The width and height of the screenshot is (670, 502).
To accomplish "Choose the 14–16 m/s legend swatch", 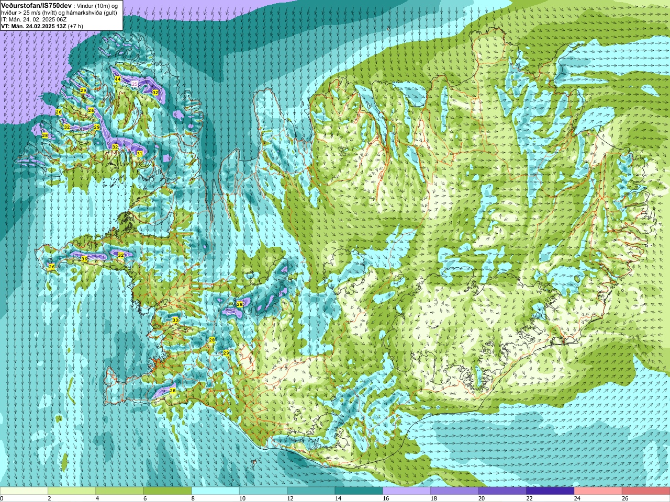I will point(359,492).
